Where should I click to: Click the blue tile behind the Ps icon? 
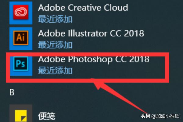21,66
